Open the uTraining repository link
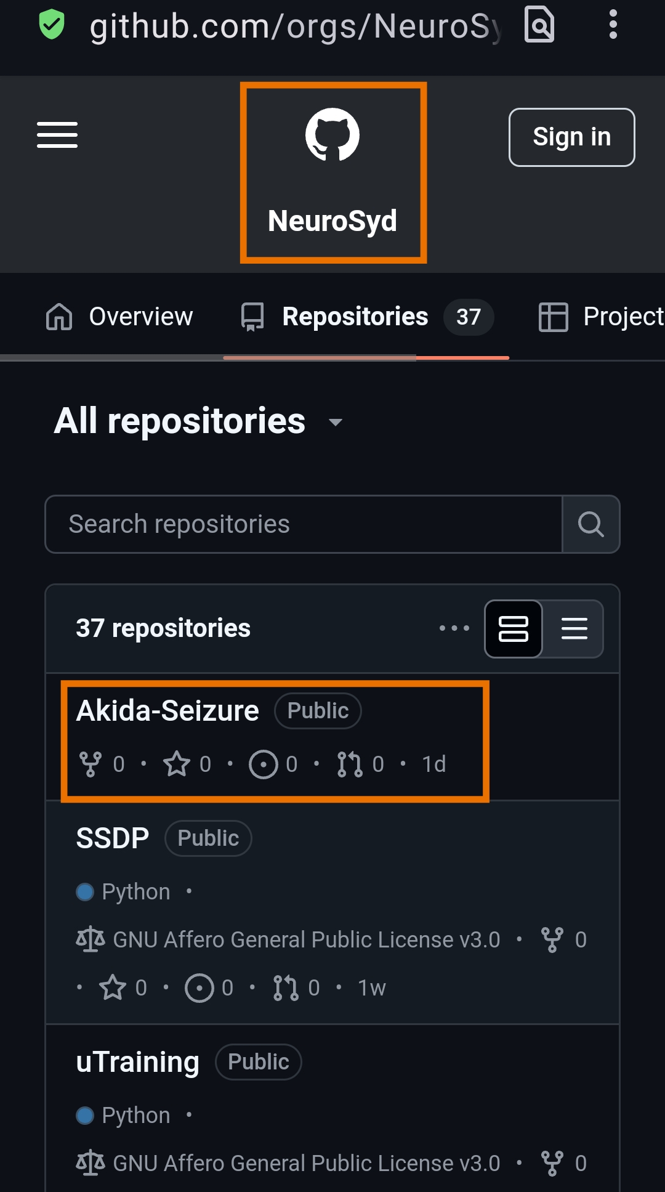The image size is (665, 1192). pyautogui.click(x=138, y=1062)
